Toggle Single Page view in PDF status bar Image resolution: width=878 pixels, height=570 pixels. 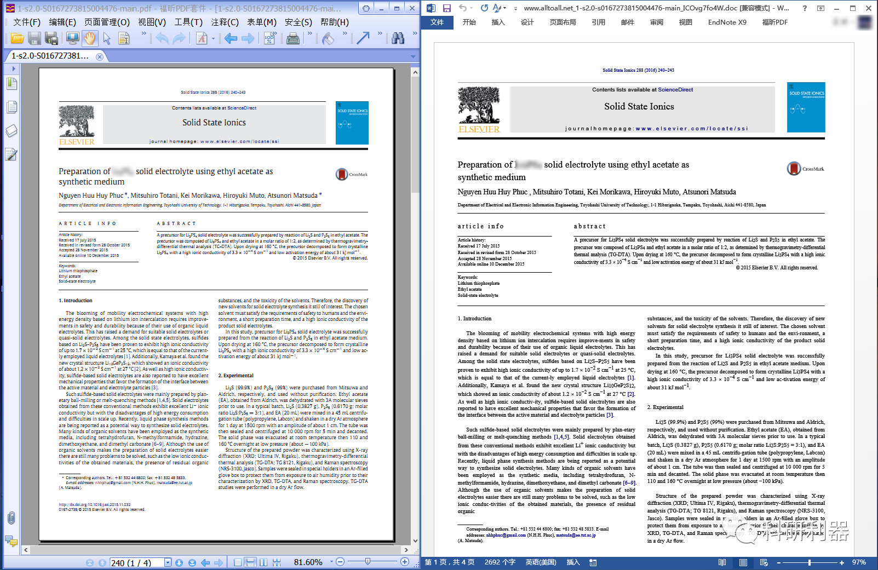(238, 562)
